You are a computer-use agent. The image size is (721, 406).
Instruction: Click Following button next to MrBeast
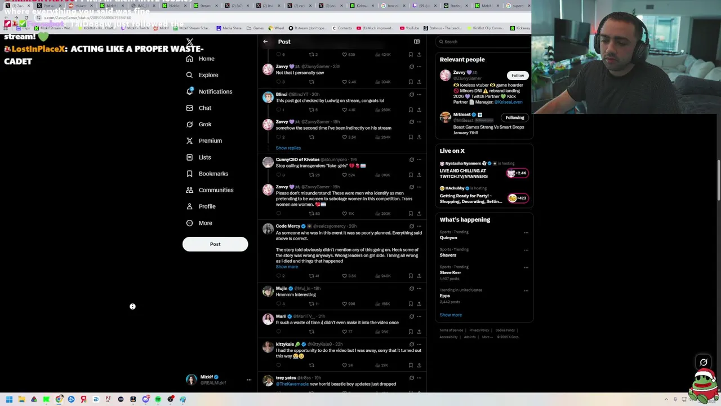(x=515, y=117)
